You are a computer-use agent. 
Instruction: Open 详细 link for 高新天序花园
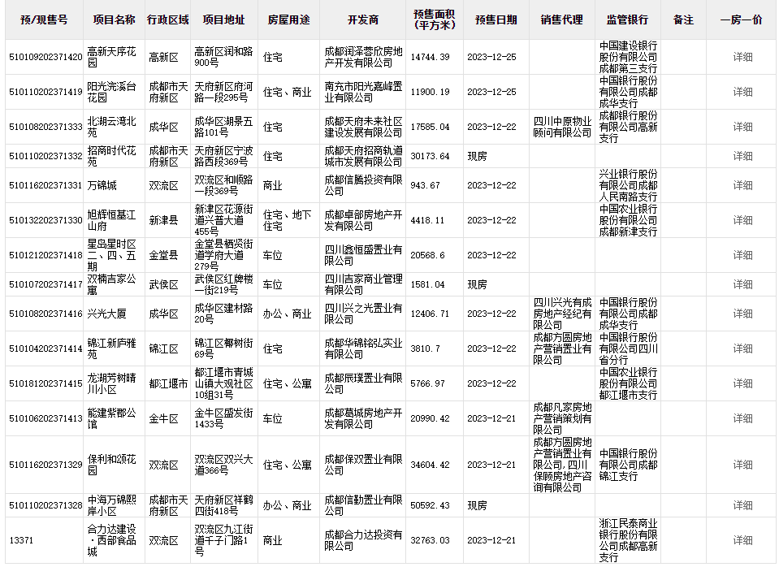coord(742,57)
